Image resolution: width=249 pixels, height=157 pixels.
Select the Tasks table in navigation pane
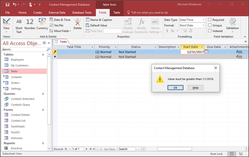click(x=25, y=71)
